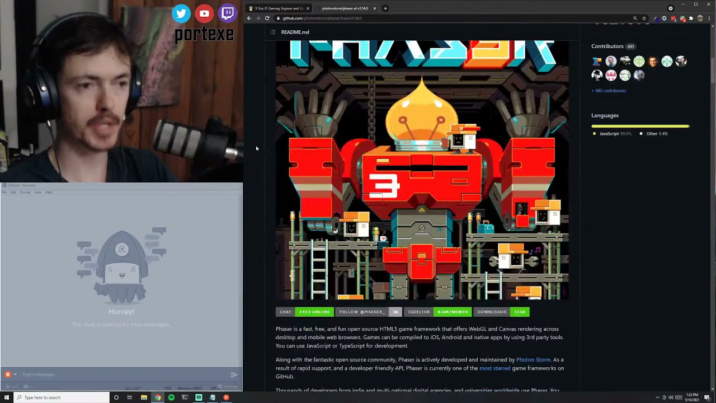Show hidden system tray icons chevron
The width and height of the screenshot is (716, 403).
click(657, 397)
